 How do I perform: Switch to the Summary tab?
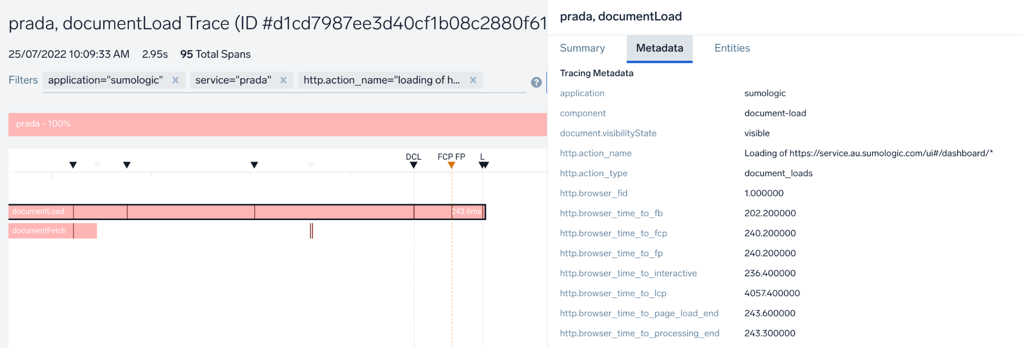point(582,48)
